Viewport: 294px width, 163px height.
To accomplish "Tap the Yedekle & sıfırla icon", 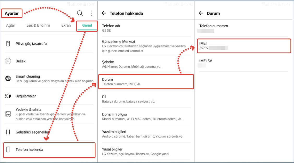I will tap(8, 114).
